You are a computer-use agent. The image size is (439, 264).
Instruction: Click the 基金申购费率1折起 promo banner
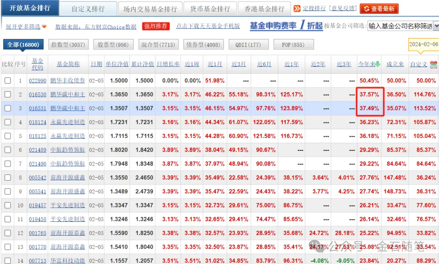tap(286, 26)
